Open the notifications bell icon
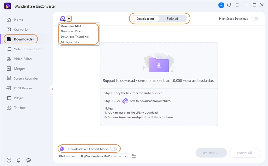Viewport: 268px width, 166px height. click(19, 160)
